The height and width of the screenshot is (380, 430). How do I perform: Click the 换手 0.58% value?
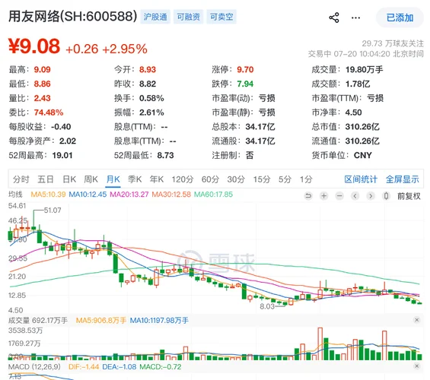[x=151, y=98]
